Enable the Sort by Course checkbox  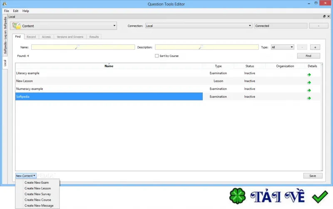tap(157, 56)
